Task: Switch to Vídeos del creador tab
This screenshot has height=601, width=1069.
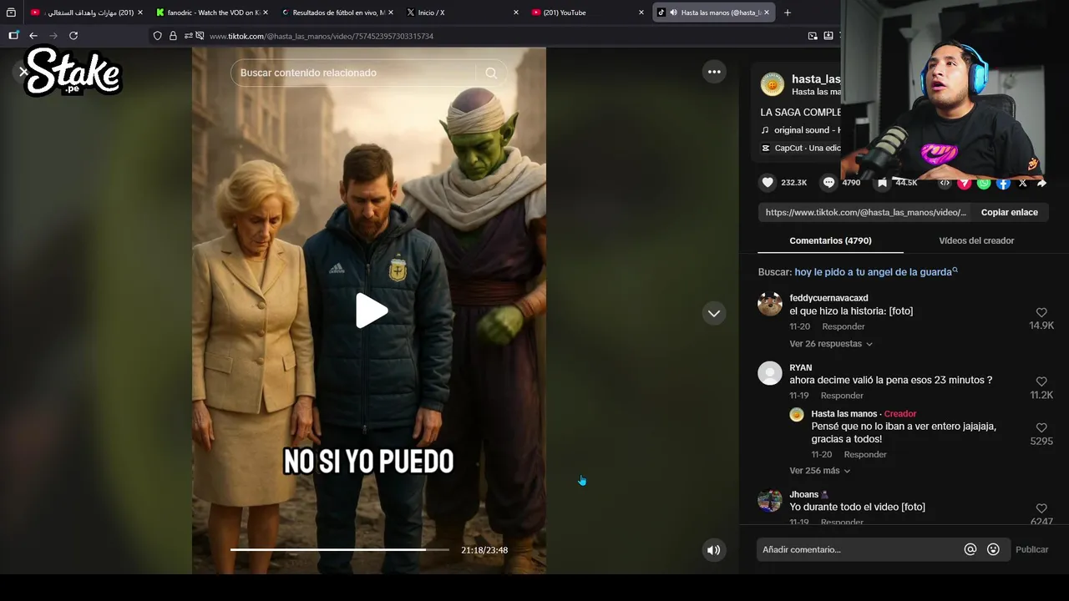Action: point(976,240)
